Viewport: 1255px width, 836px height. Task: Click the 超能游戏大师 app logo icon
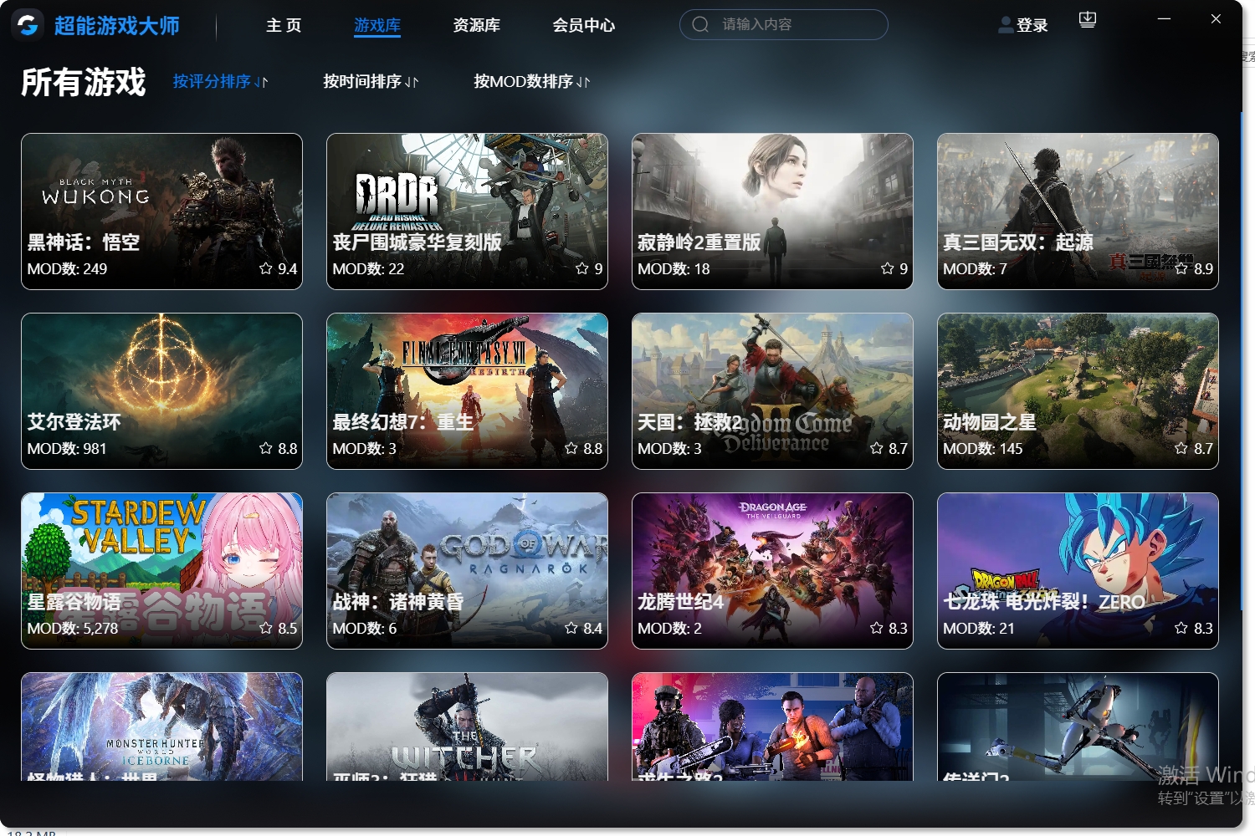coord(28,25)
